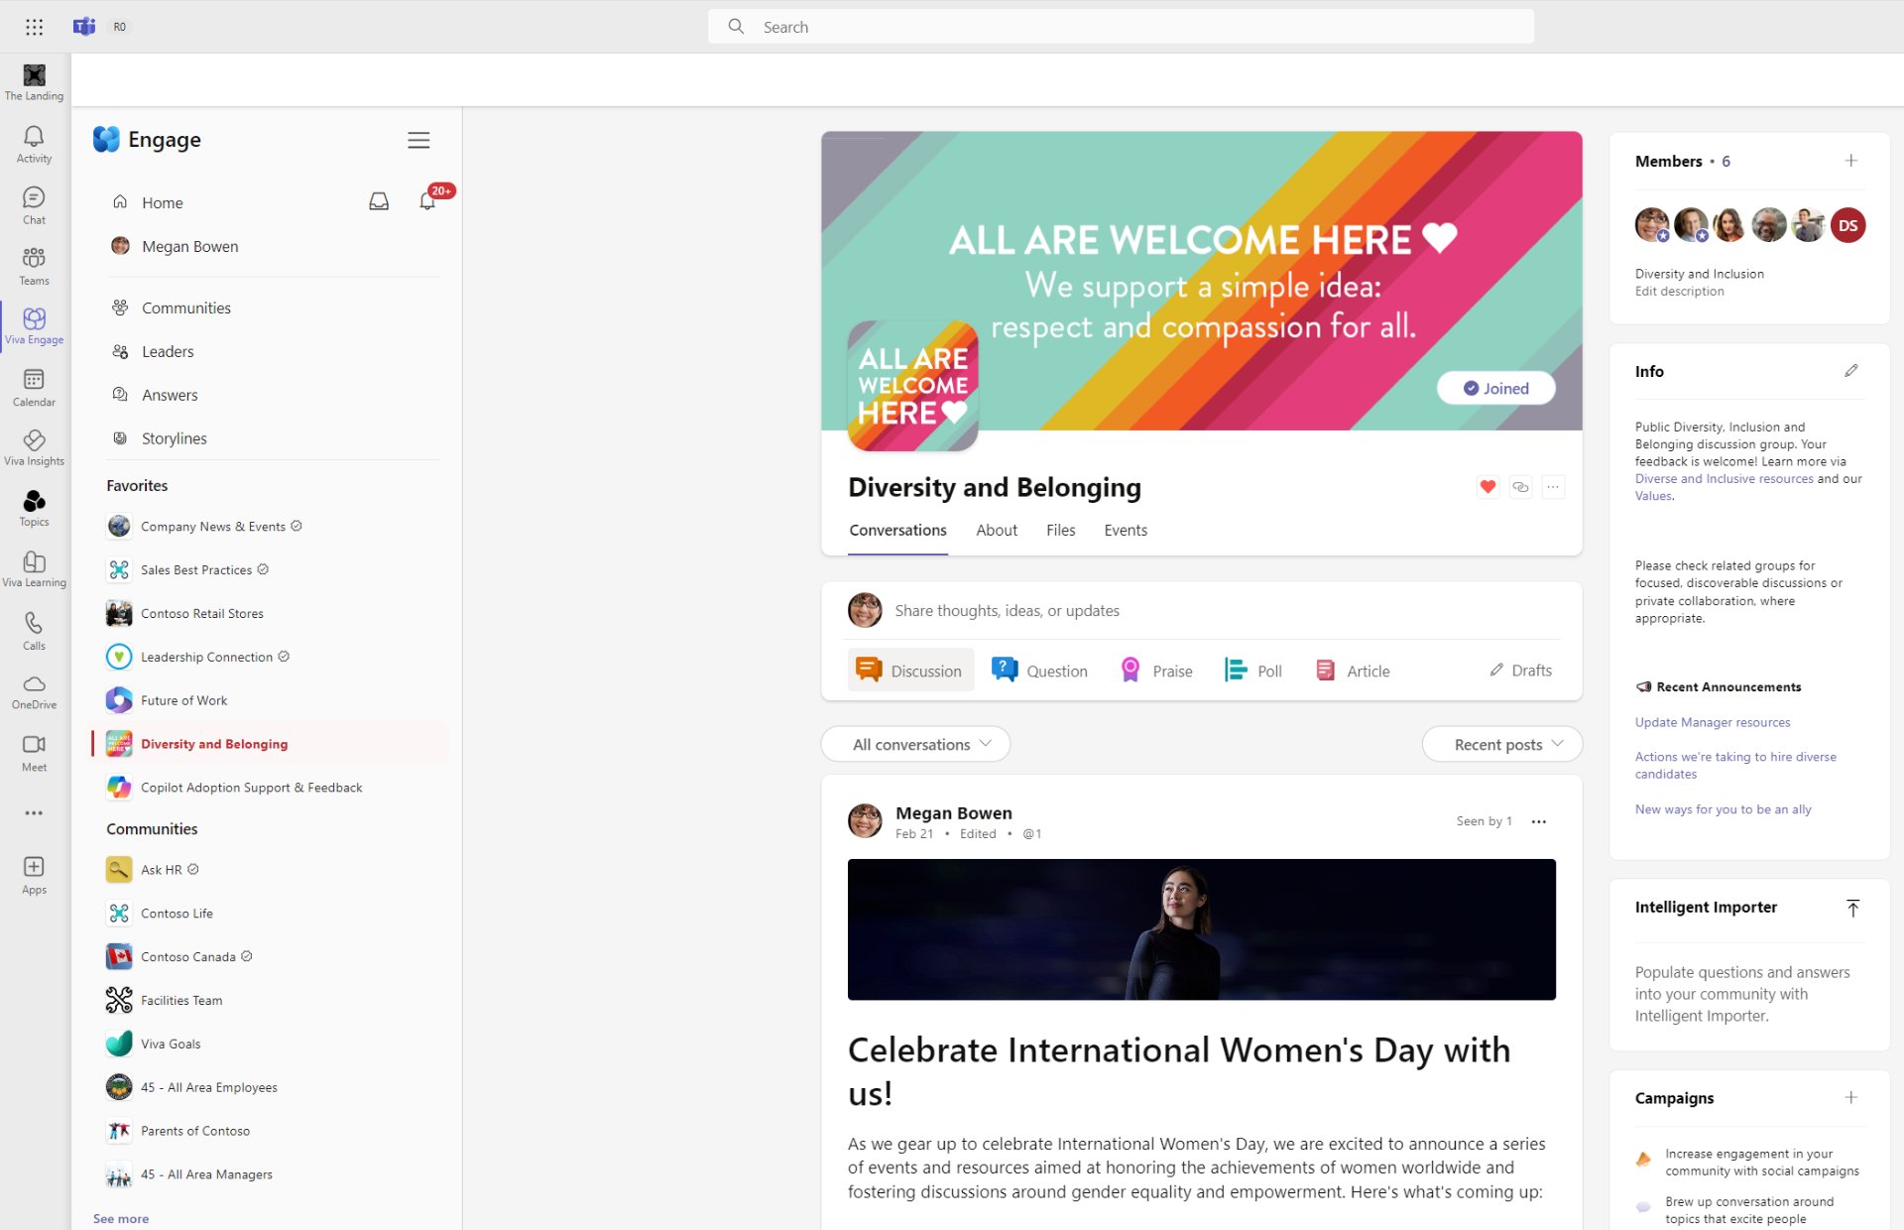Viewport: 1904px width, 1230px height.
Task: Open Update Manager resources announcement
Action: coord(1712,722)
